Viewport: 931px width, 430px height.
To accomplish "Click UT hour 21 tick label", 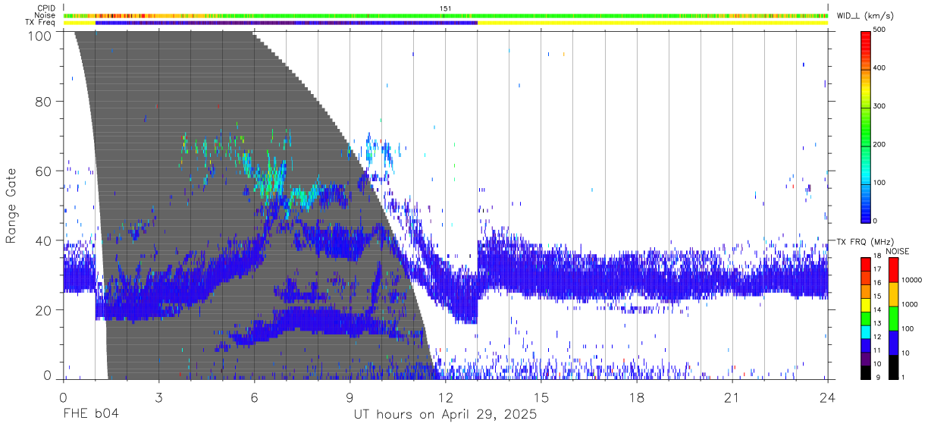I will 732,397.
